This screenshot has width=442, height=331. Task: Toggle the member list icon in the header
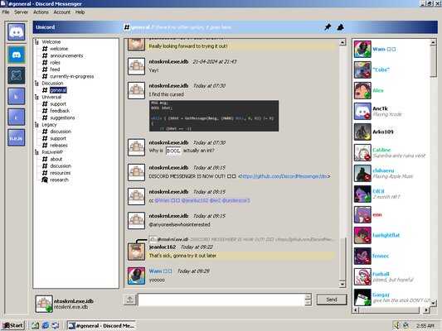tap(341, 27)
